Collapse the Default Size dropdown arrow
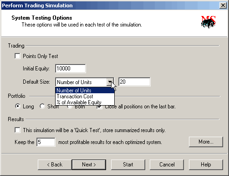 [110, 82]
